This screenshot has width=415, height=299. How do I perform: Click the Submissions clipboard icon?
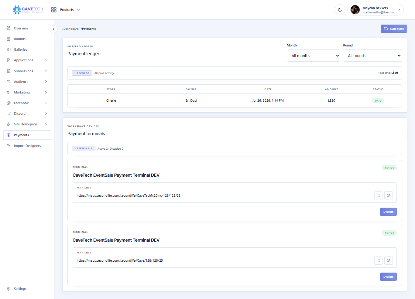[x=9, y=71]
